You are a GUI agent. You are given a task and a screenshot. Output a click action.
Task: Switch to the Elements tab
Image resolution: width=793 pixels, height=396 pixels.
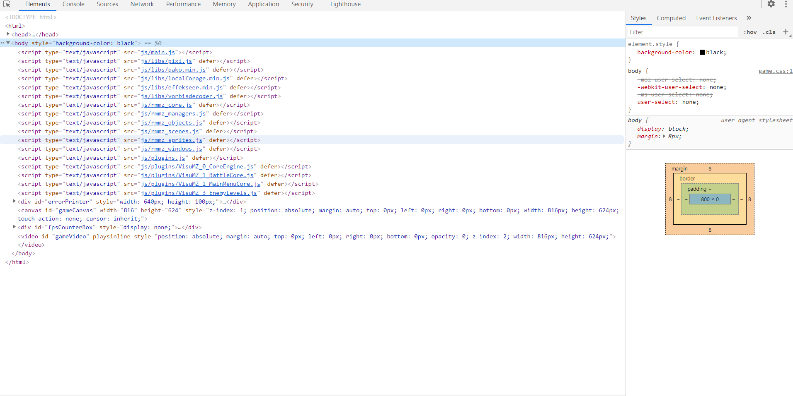(x=37, y=4)
